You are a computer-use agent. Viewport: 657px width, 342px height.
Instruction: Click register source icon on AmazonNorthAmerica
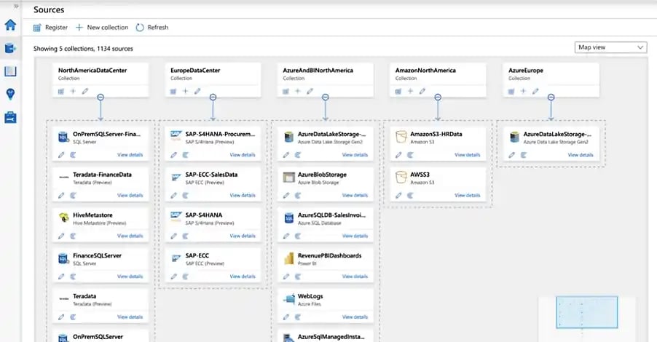[398, 91]
